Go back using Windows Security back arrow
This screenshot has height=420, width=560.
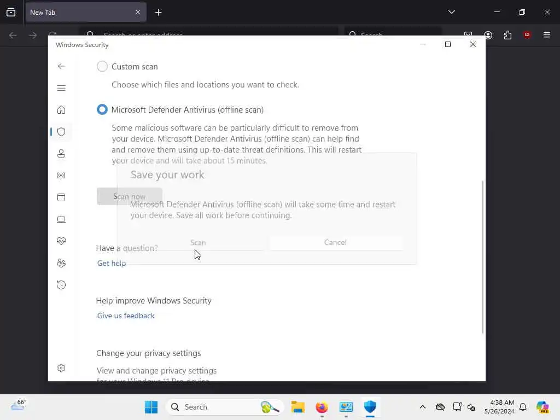(61, 66)
